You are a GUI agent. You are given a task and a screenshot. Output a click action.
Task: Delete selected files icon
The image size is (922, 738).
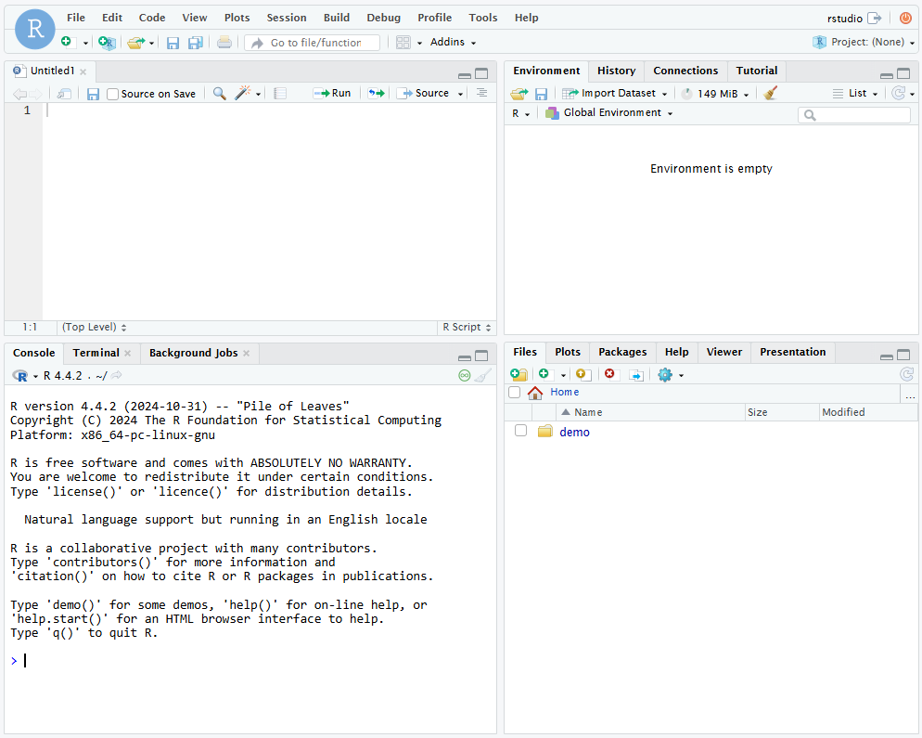coord(609,374)
